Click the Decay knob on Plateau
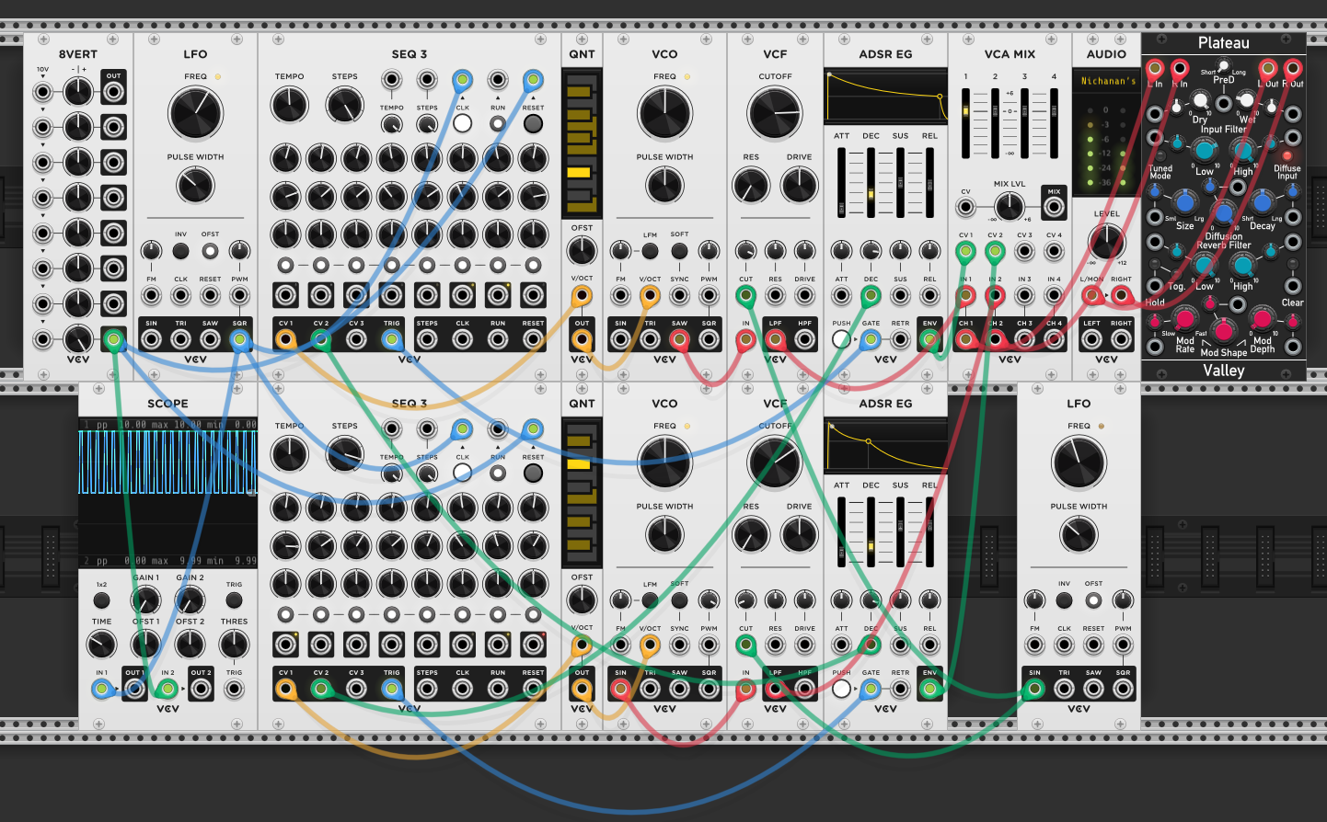1327x822 pixels. click(1263, 202)
